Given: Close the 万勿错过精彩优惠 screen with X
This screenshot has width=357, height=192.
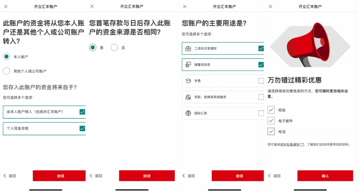Looking at the screenshot, I should pyautogui.click(x=271, y=7).
